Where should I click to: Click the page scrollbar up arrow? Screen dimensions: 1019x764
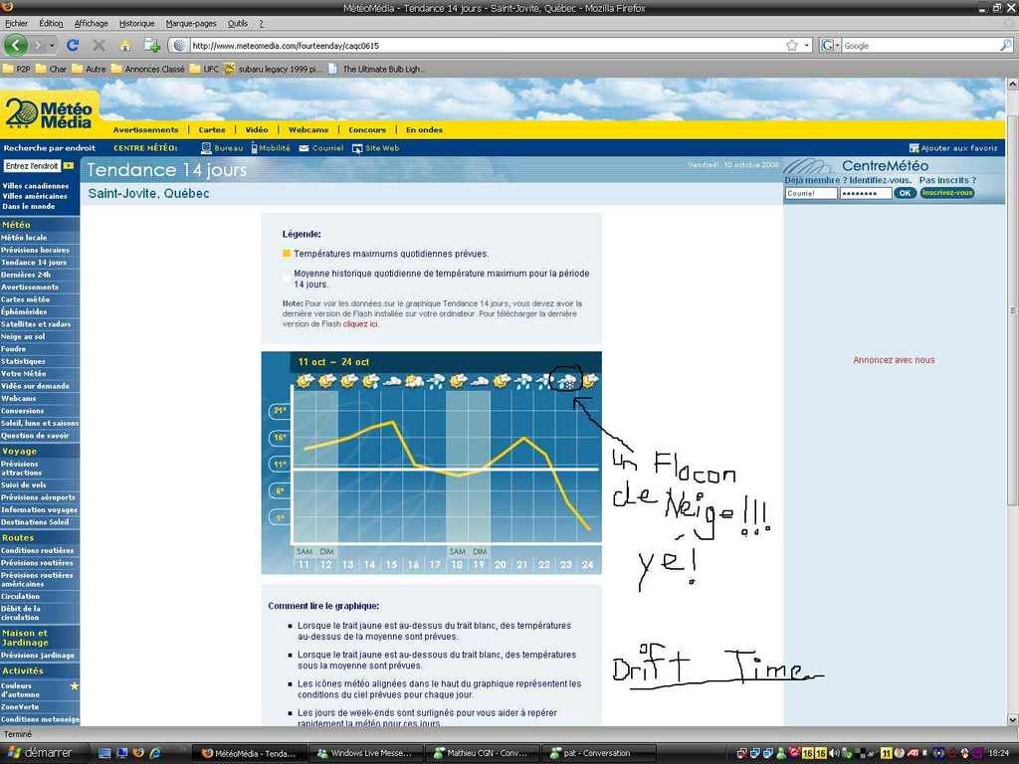(x=1012, y=84)
